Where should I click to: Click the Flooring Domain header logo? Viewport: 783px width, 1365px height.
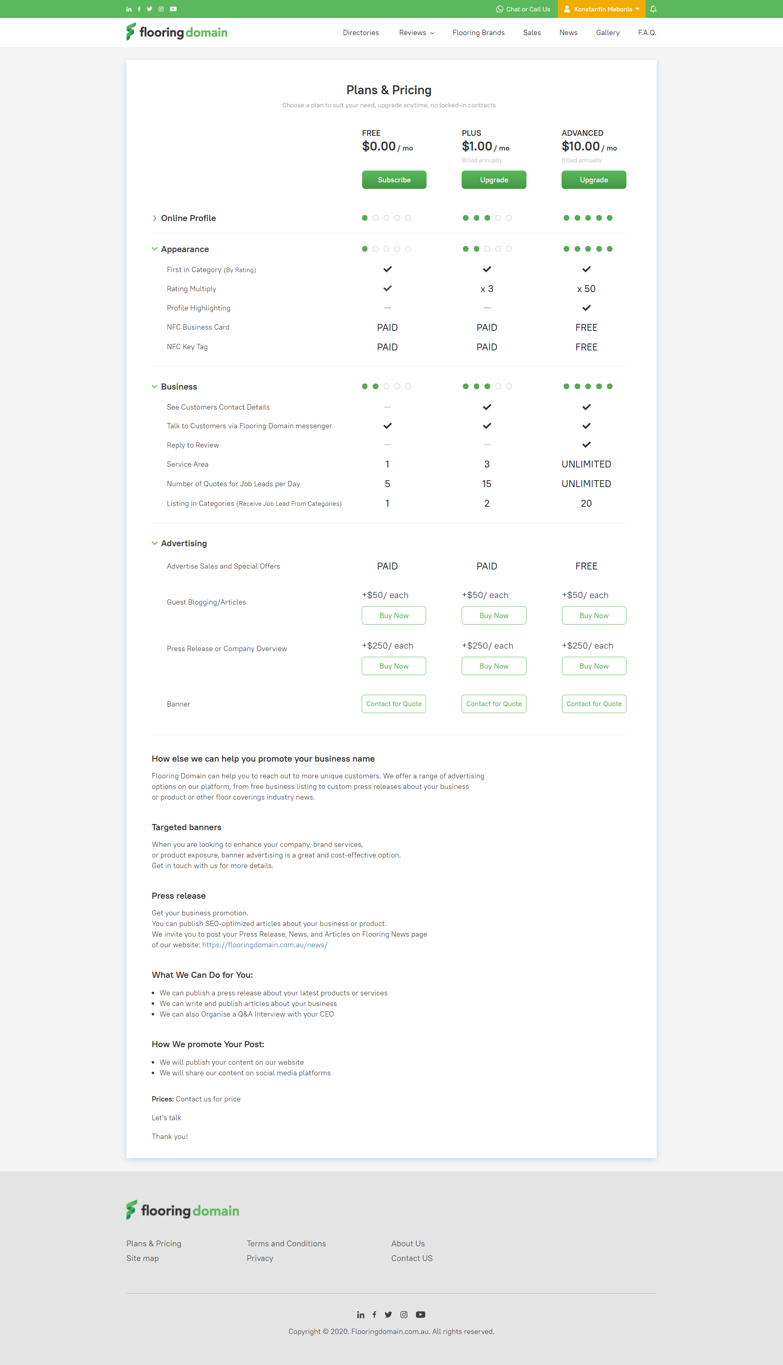point(177,32)
